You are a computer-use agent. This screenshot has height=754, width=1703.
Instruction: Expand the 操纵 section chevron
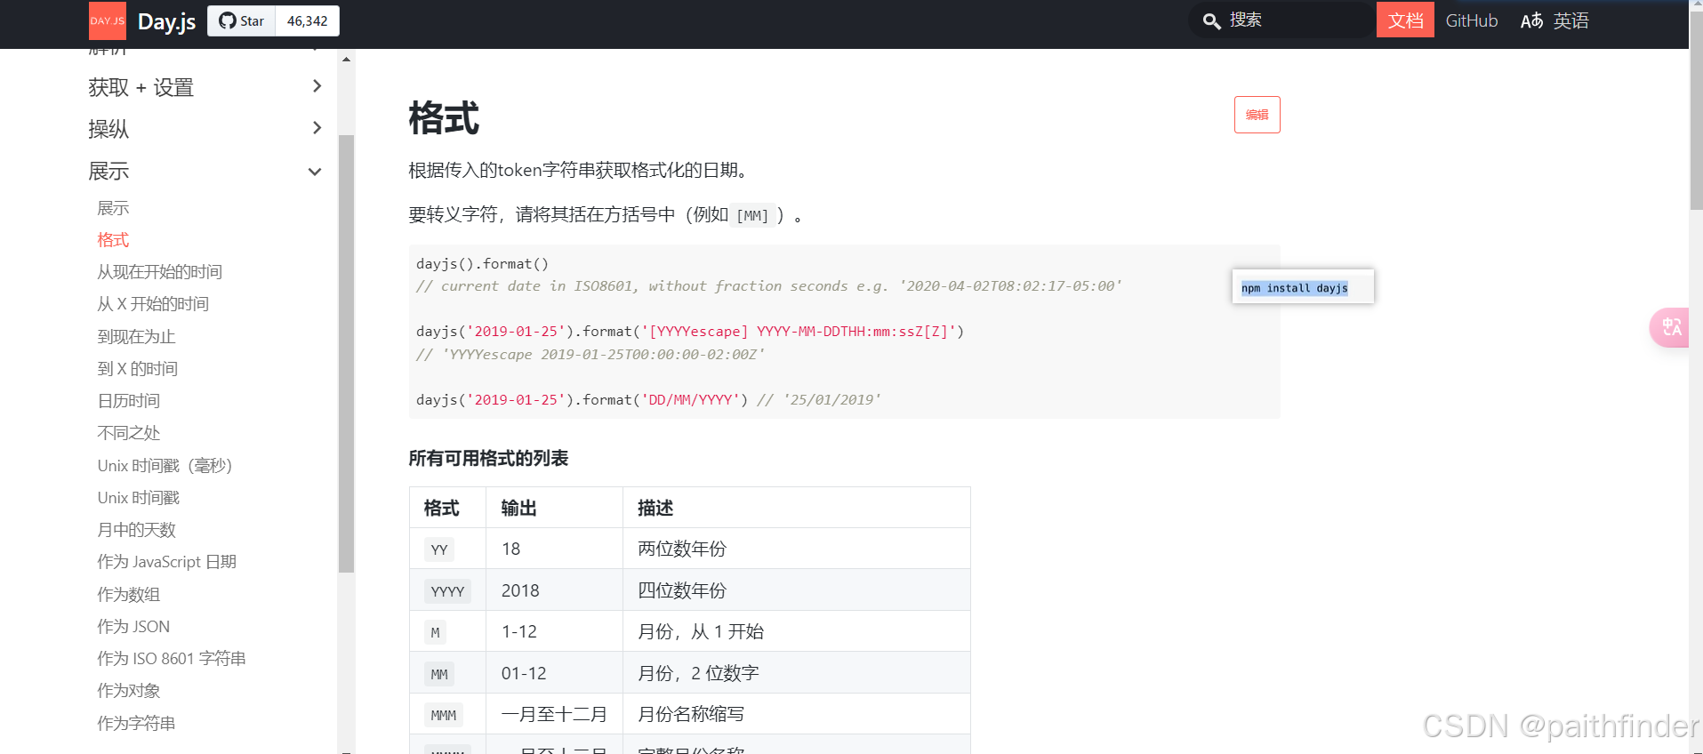(x=317, y=128)
